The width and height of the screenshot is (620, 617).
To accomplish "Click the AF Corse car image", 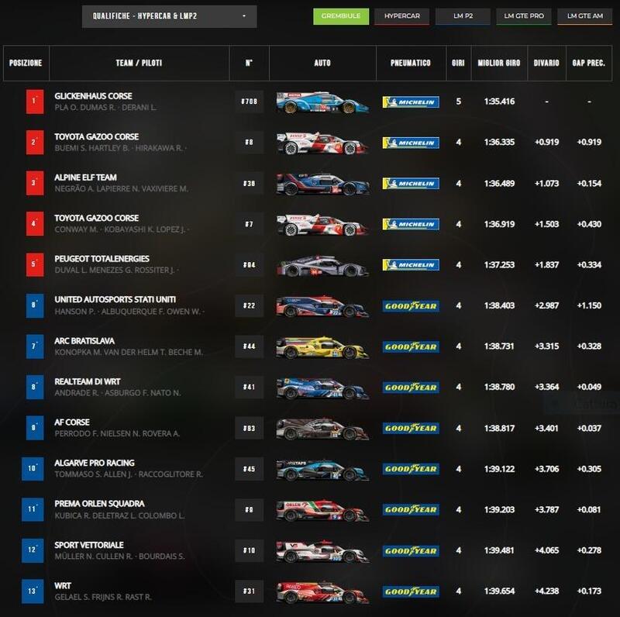I will pyautogui.click(x=322, y=428).
